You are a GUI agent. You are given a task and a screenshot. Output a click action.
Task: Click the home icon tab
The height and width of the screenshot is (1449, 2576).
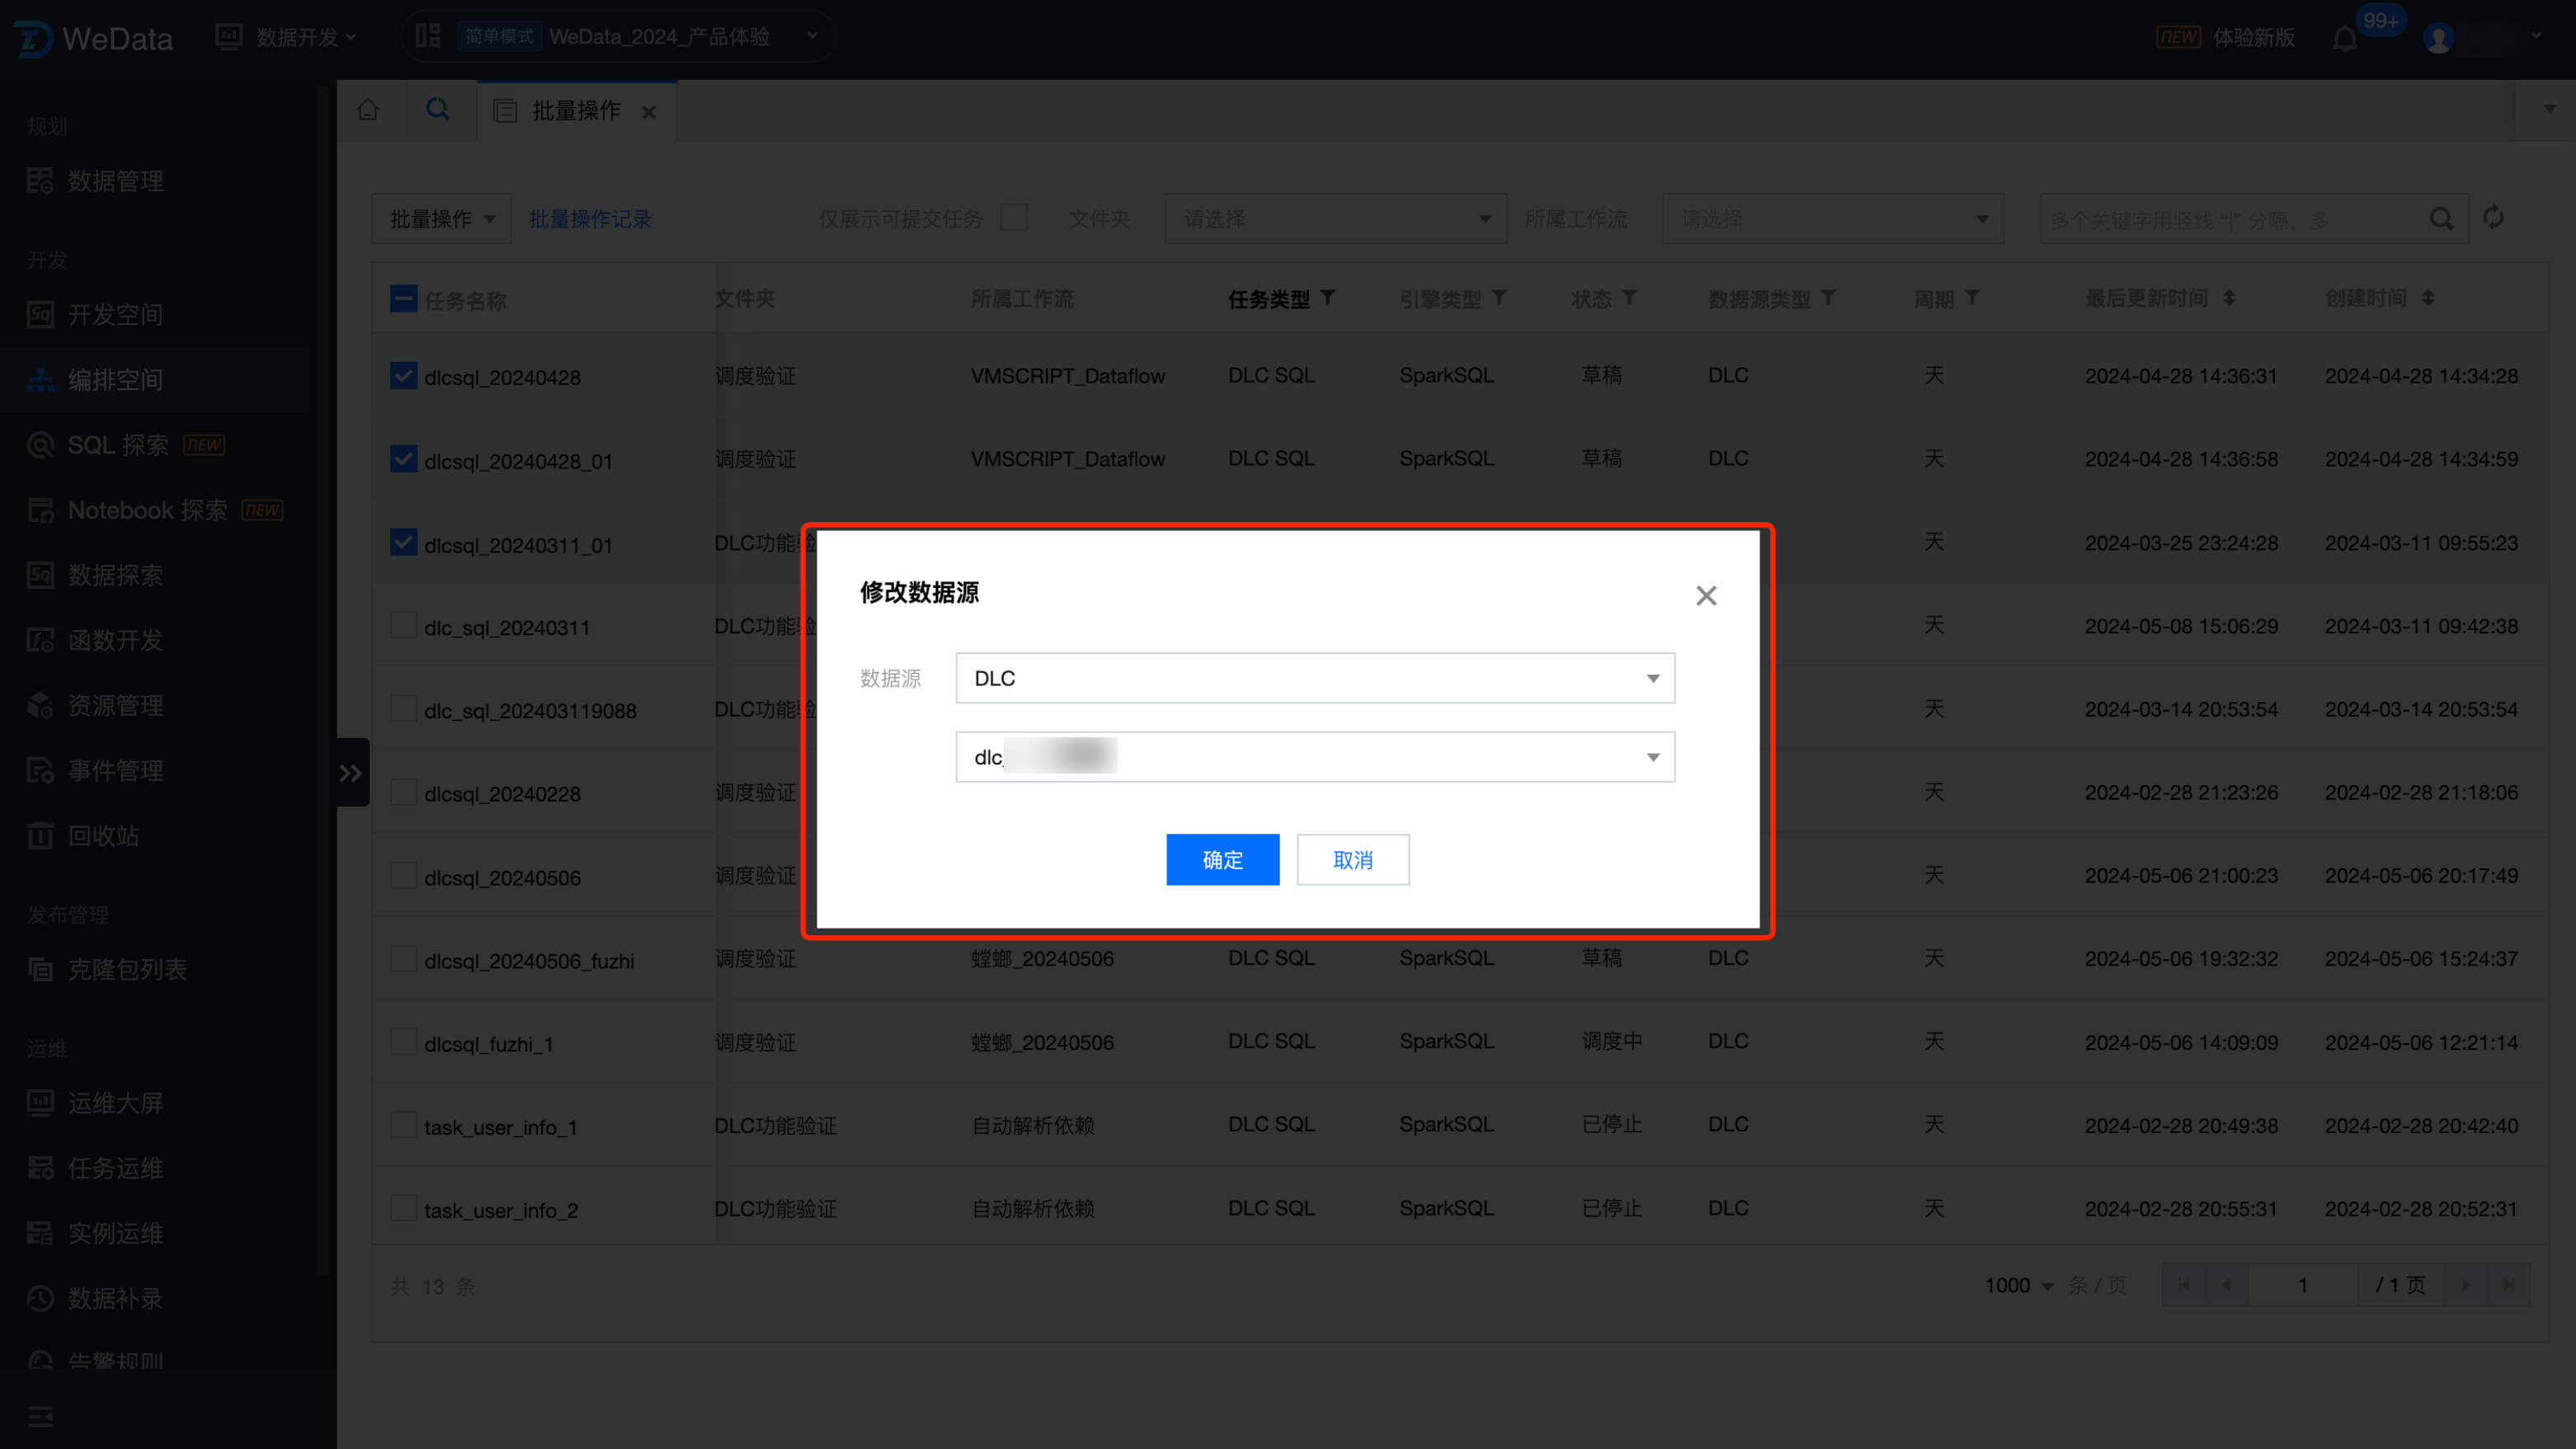(368, 110)
